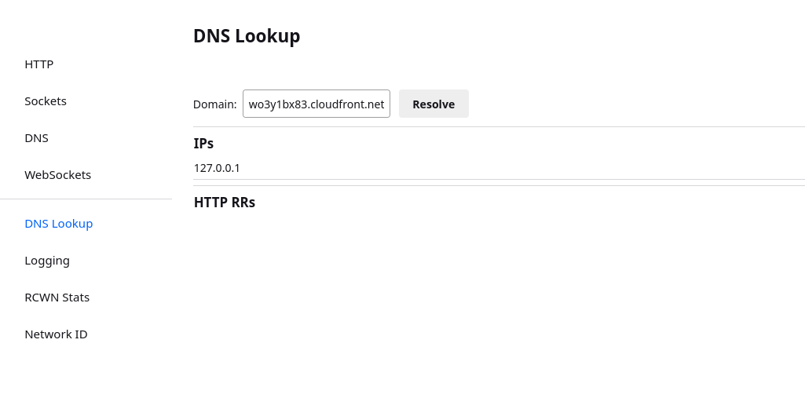Click the HTTP RRs section heading
The height and width of the screenshot is (409, 805).
coord(225,203)
